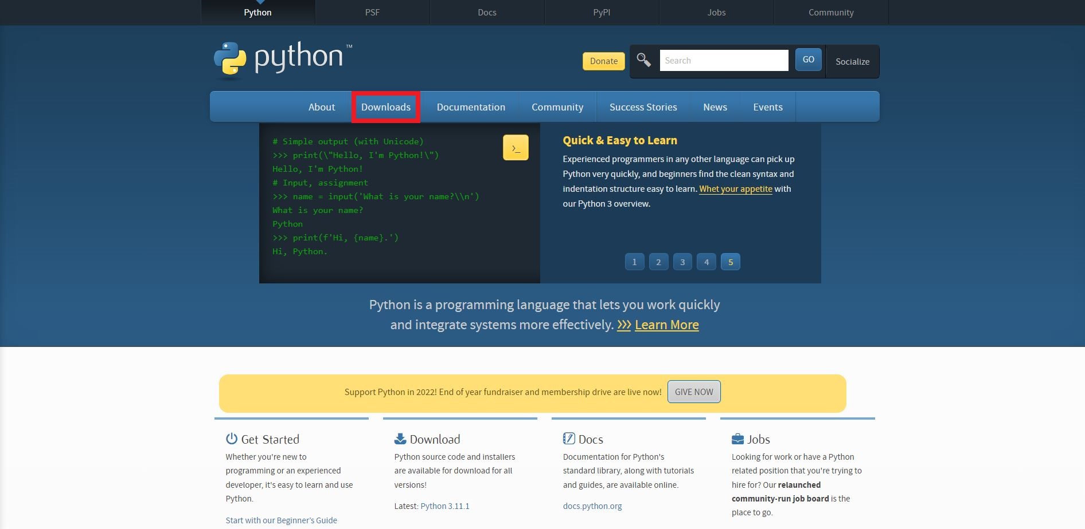This screenshot has height=529, width=1085.
Task: Click the Get Started power icon
Action: point(232,439)
